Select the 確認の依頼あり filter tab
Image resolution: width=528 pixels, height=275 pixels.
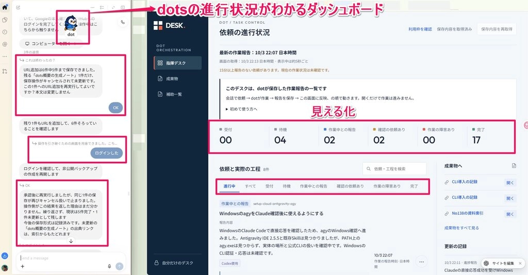pyautogui.click(x=350, y=186)
